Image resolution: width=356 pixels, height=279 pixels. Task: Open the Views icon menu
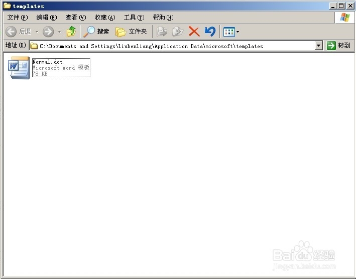(x=231, y=32)
